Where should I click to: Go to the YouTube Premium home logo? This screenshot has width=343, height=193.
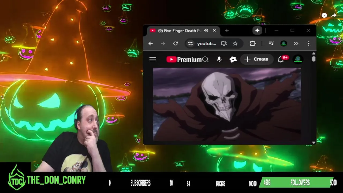184,59
